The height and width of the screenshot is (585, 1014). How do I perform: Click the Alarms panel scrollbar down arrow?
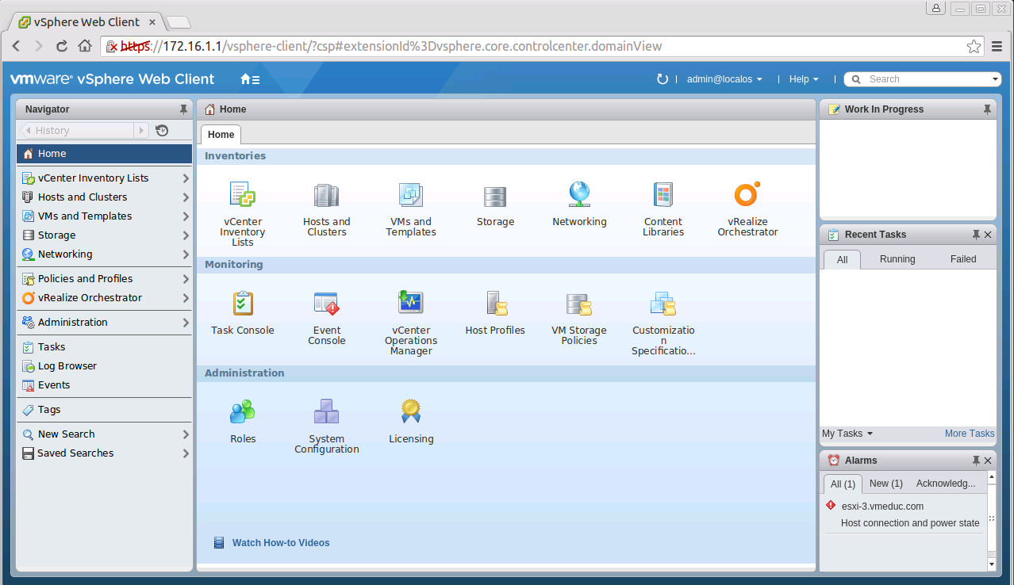(x=991, y=564)
